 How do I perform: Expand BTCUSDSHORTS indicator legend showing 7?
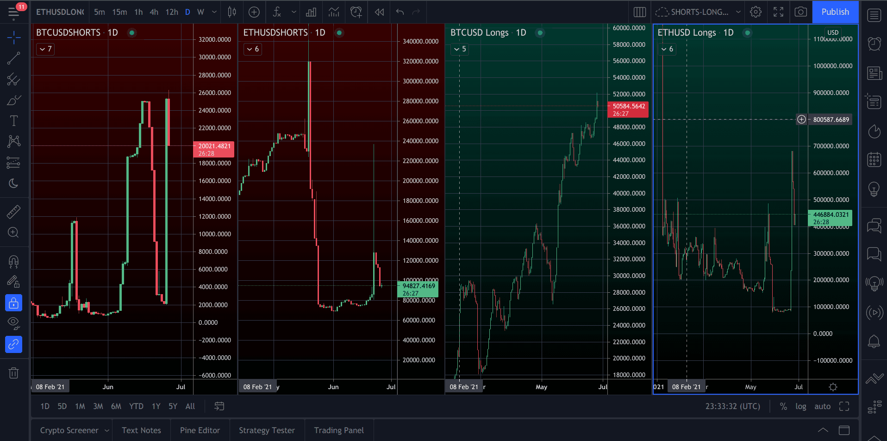coord(45,49)
